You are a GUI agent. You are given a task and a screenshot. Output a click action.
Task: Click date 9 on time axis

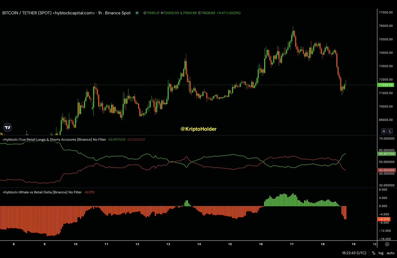pos(45,244)
